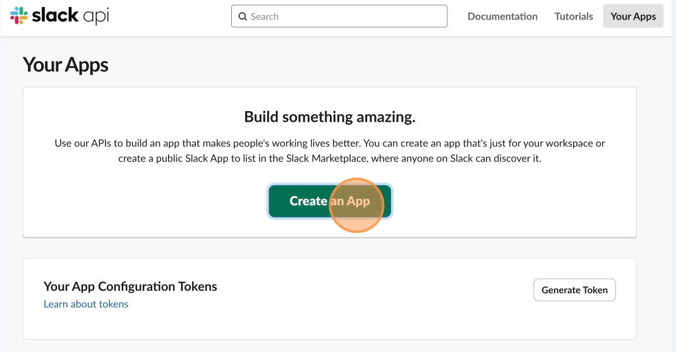Click the "Your App Configuration Tokens" heading
Image resolution: width=676 pixels, height=352 pixels.
click(130, 286)
